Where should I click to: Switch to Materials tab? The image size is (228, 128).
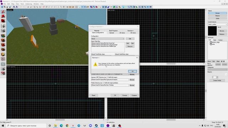(x=97, y=31)
